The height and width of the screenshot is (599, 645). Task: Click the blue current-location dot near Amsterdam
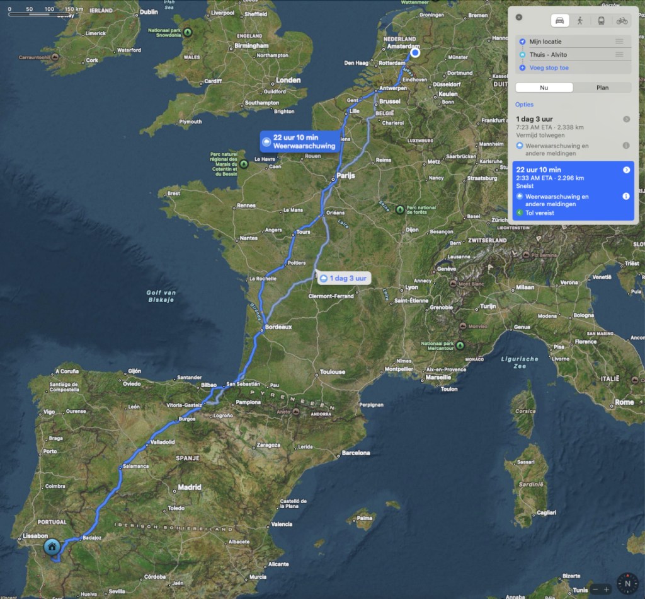point(415,53)
